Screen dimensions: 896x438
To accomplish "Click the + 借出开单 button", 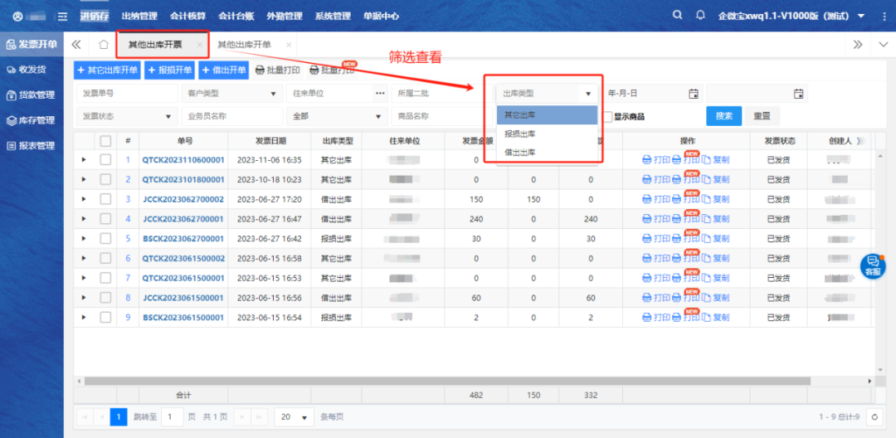I will 224,71.
